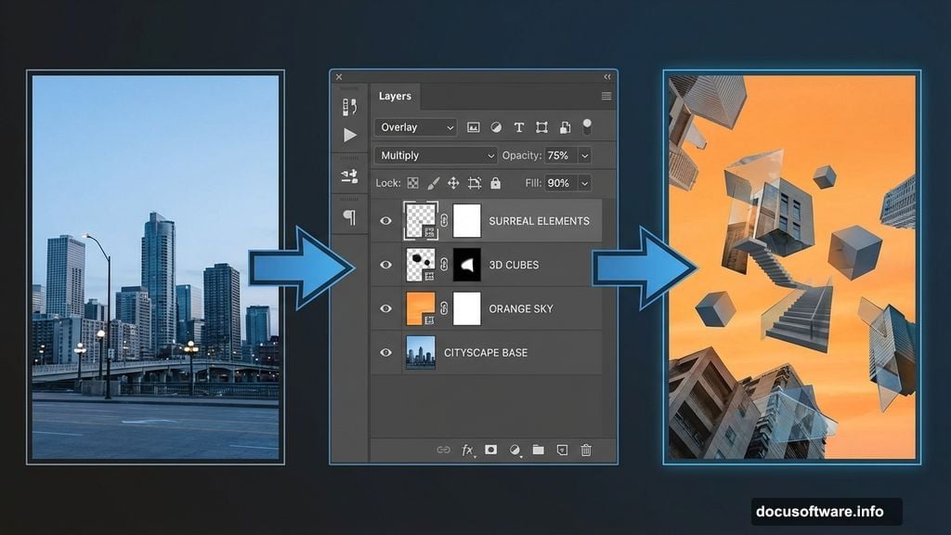Filter layers by Type using T icon
The width and height of the screenshot is (951, 535).
(x=518, y=127)
